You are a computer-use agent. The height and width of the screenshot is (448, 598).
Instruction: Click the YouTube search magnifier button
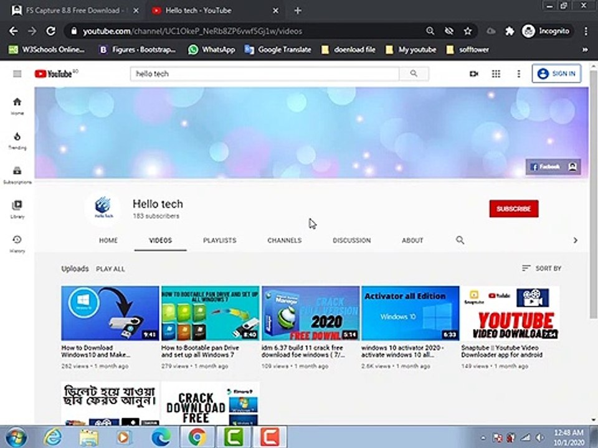coord(414,73)
